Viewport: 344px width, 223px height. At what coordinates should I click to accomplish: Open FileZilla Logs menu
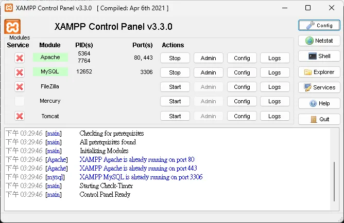coord(274,87)
